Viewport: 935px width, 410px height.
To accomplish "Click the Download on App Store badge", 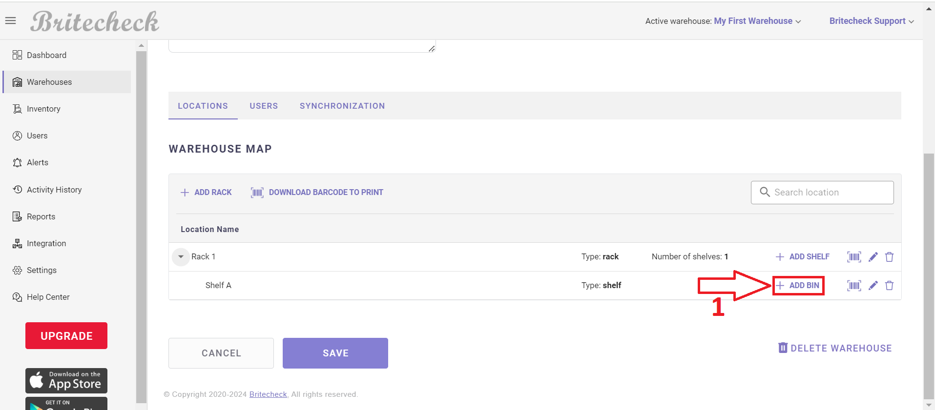I will point(66,381).
